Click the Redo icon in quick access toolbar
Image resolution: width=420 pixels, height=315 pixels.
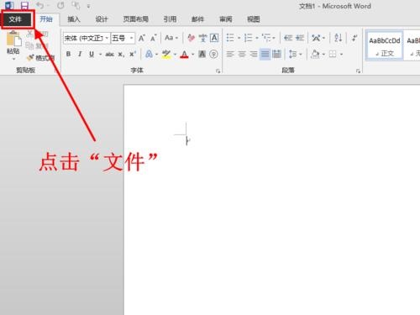click(x=60, y=5)
